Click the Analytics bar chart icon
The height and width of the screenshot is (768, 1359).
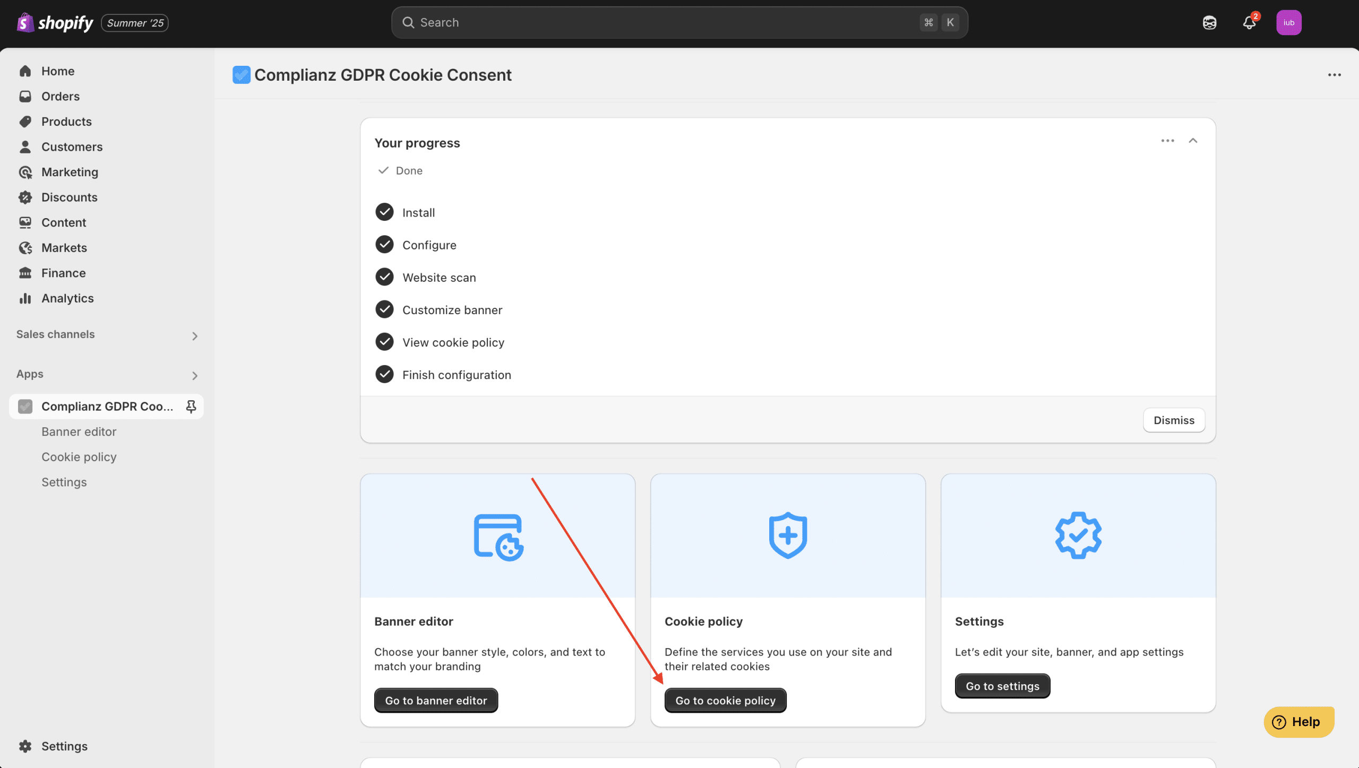[25, 298]
